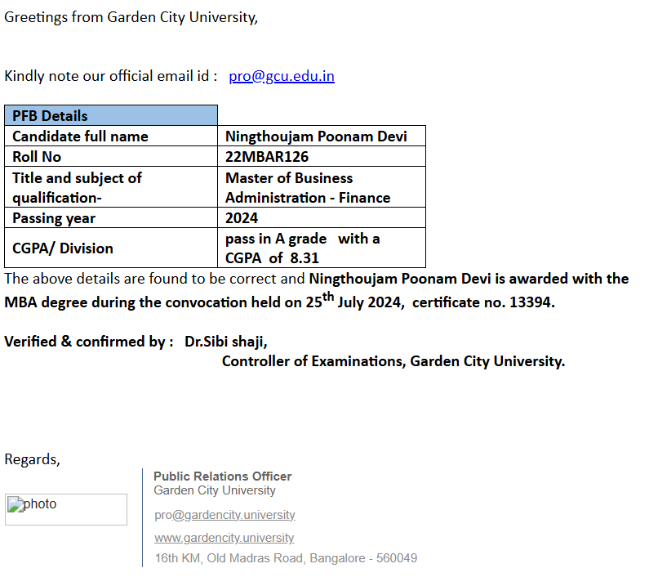Image resolution: width=649 pixels, height=586 pixels.
Task: Click the Candidate full name label cell
Action: coord(111,136)
